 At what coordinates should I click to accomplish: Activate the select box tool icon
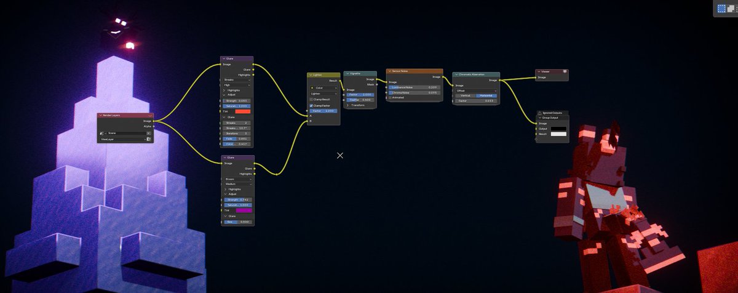click(x=721, y=9)
